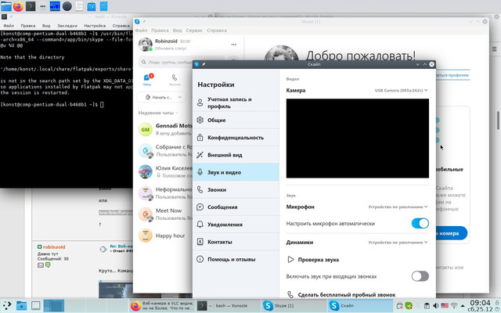Click the clock in the taskbar
Screen dimensions: 501x313
(480, 306)
